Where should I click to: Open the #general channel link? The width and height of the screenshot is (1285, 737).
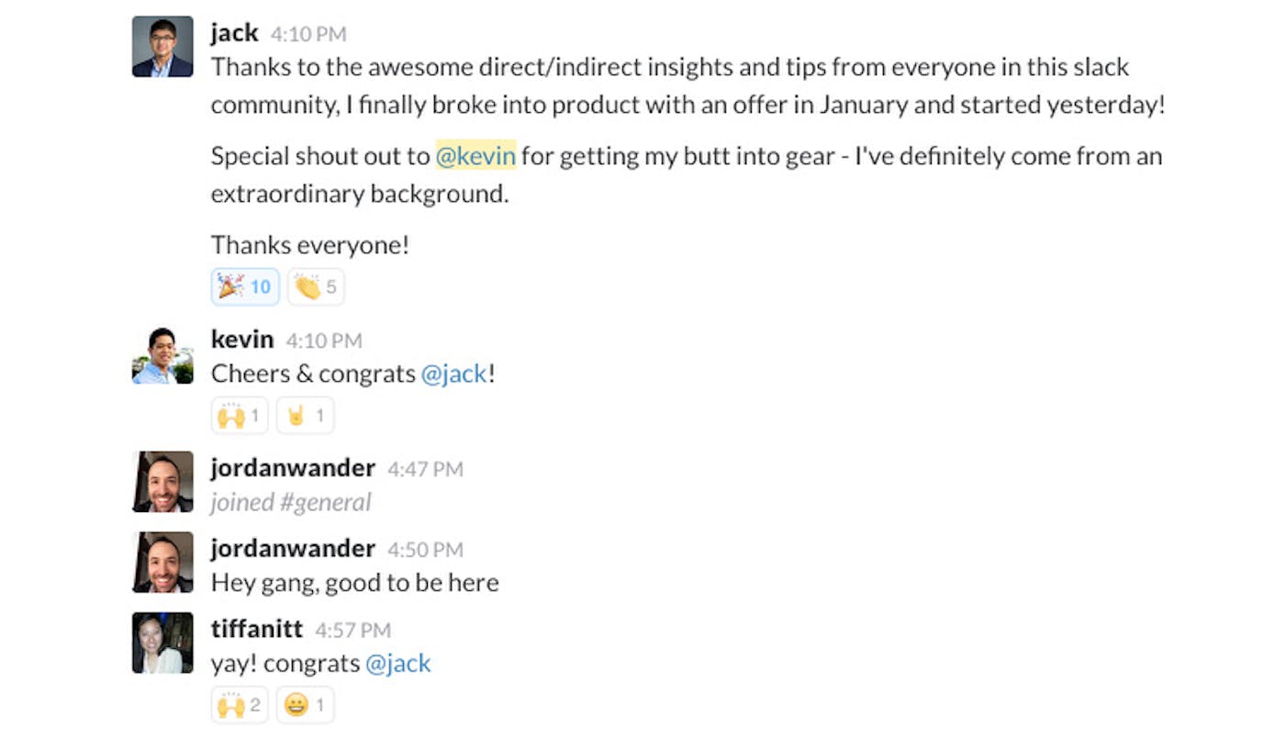pyautogui.click(x=332, y=502)
